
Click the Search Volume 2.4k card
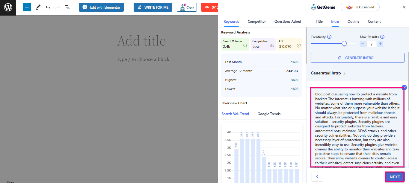(235, 44)
